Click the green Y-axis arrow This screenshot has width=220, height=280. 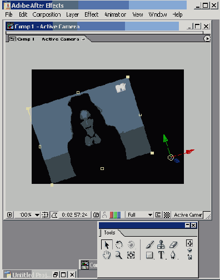point(165,138)
